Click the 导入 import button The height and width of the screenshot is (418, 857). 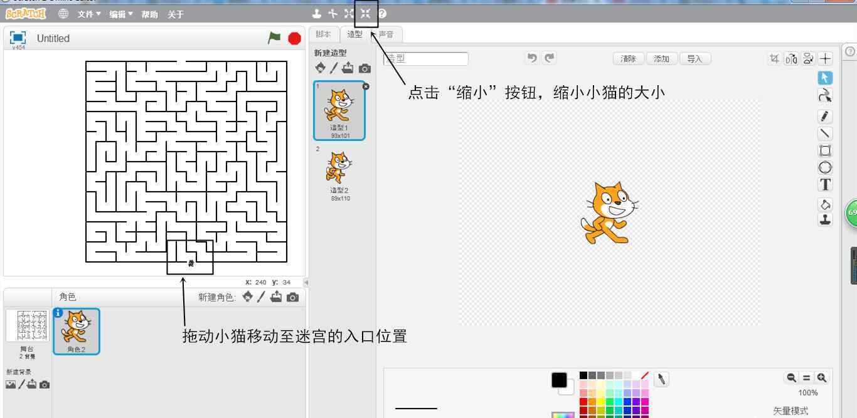click(695, 59)
